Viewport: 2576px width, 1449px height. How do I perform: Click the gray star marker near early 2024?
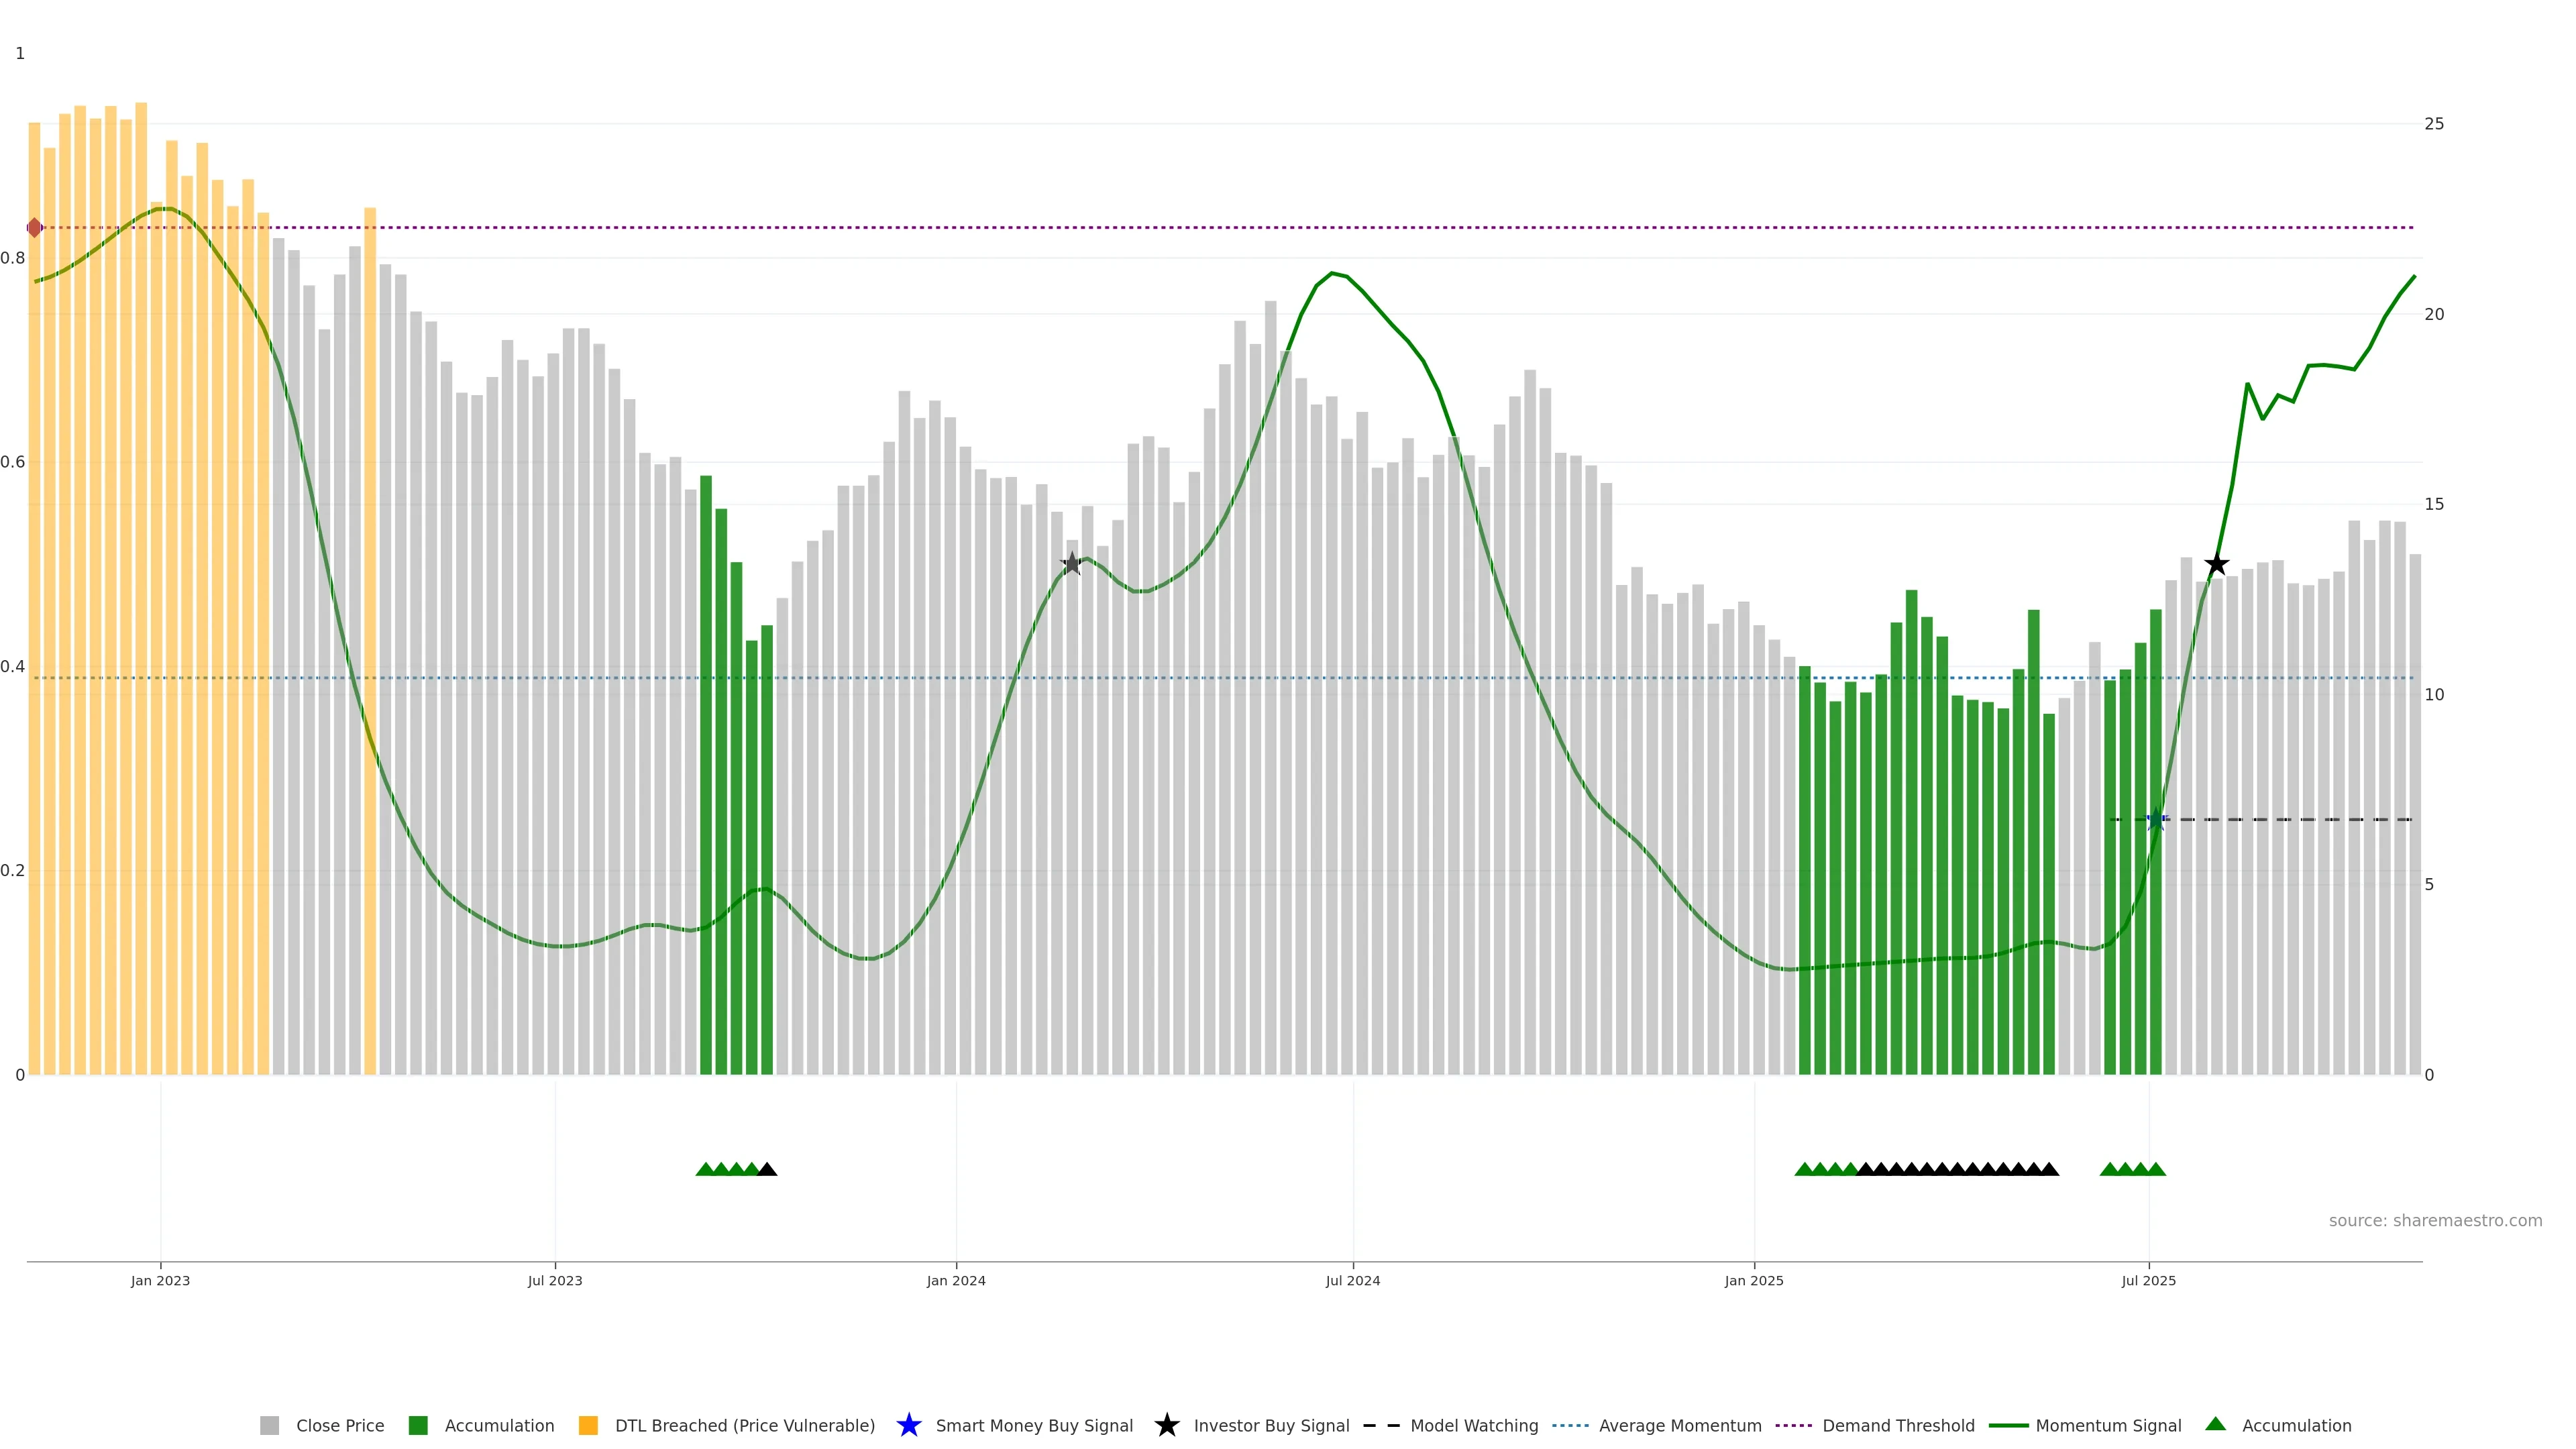(1071, 564)
